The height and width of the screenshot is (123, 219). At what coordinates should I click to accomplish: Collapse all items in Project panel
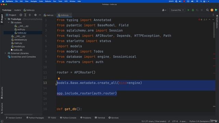click(30, 15)
